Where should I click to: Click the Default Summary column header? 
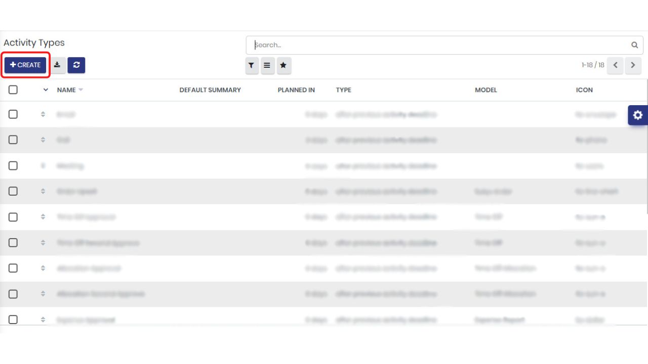coord(210,90)
